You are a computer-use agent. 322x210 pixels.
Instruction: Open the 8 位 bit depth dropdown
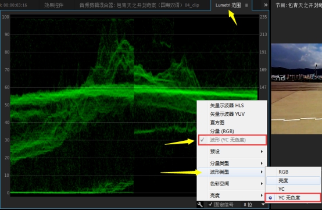[253, 204]
